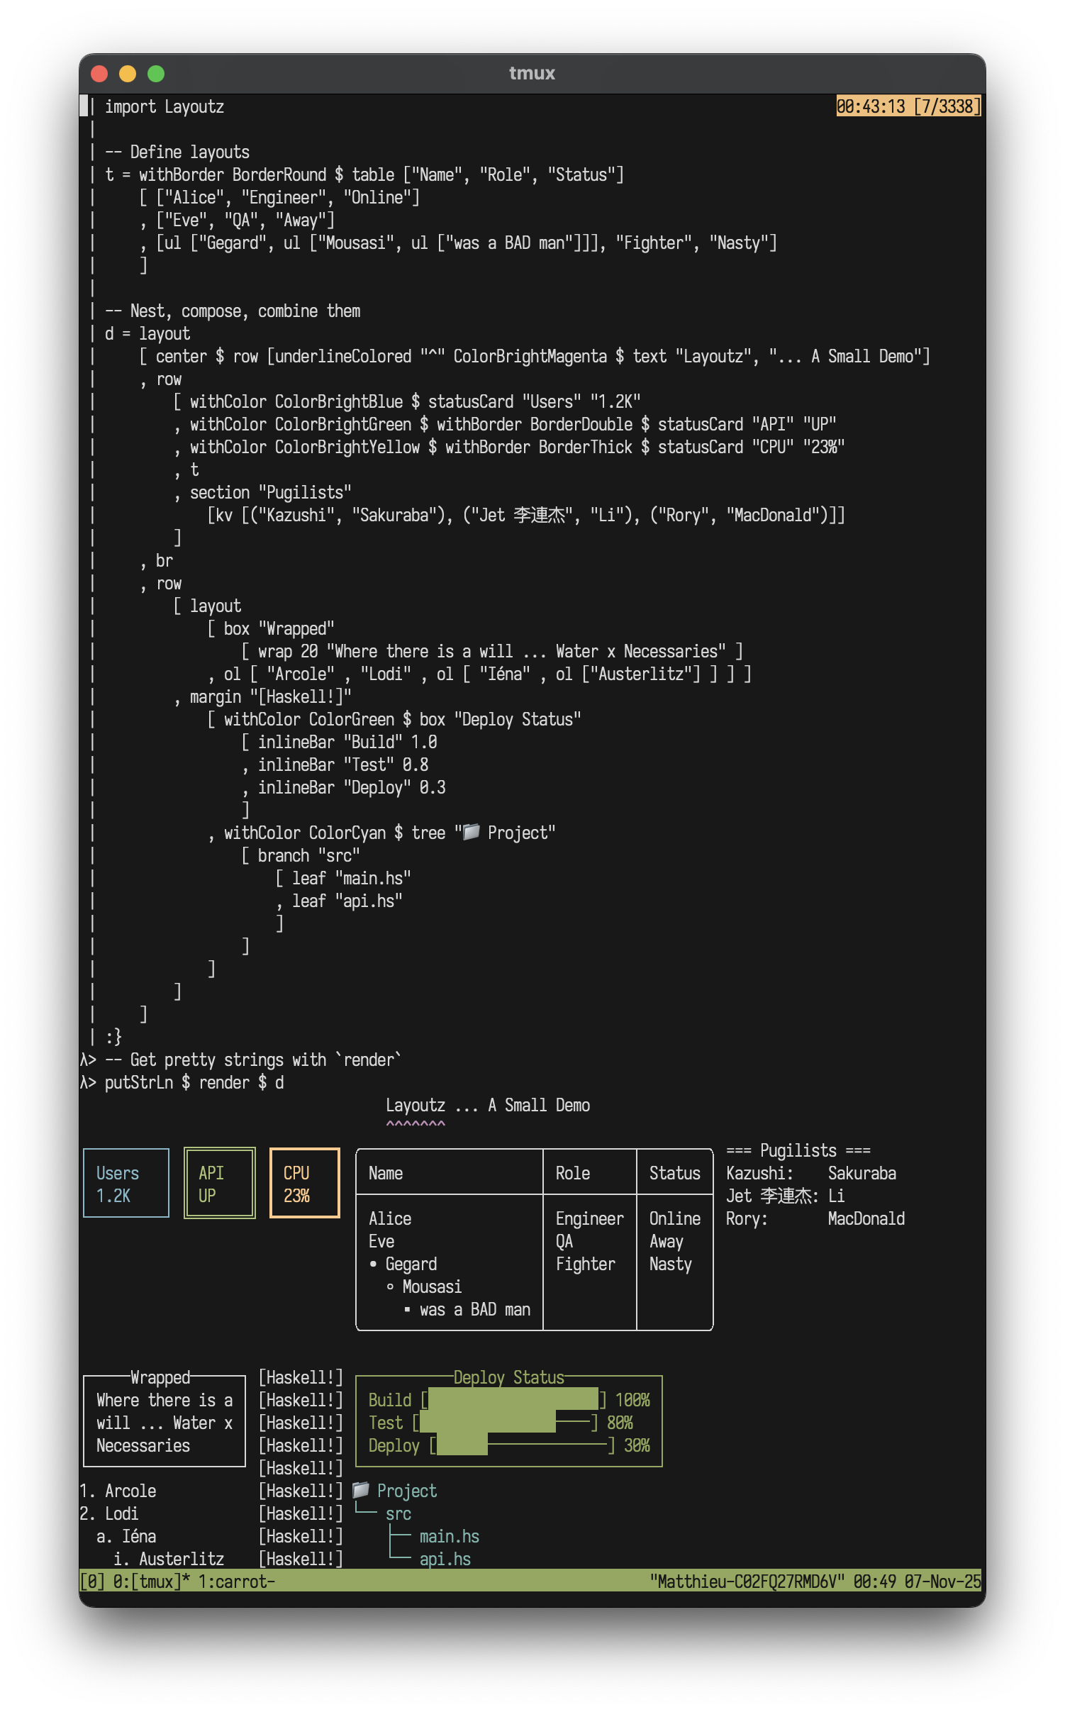Select the API UP status card
This screenshot has width=1065, height=1712.
[x=219, y=1183]
